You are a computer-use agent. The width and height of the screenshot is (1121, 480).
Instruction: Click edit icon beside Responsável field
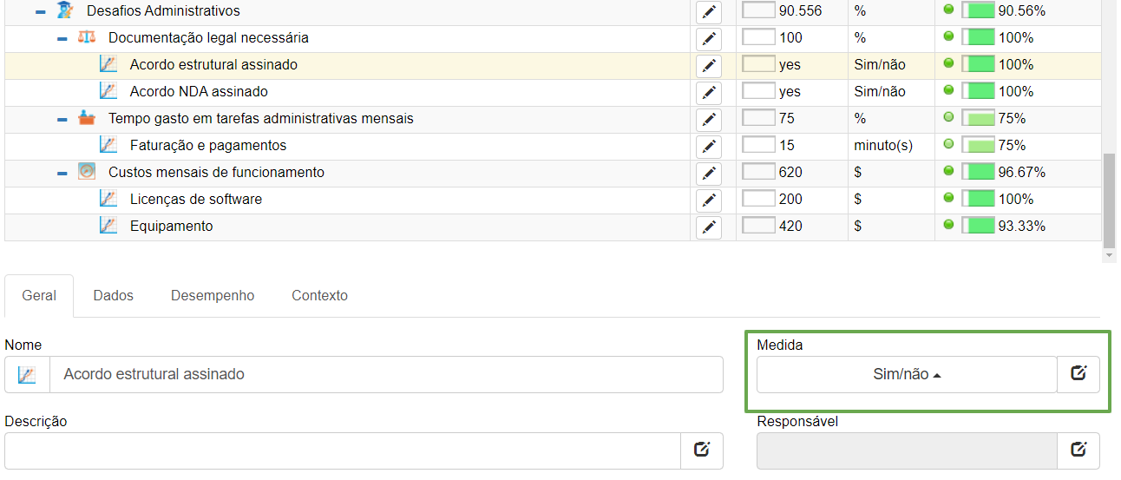[1078, 450]
